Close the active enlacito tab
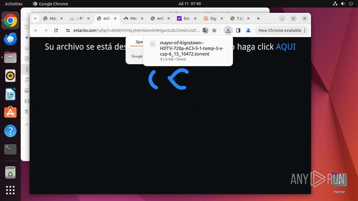Image resolution: width=358 pixels, height=201 pixels. click(x=115, y=18)
